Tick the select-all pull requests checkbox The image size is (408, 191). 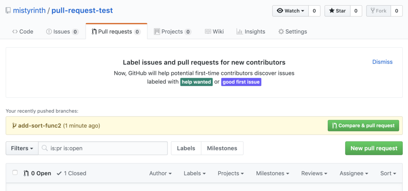pos(15,173)
